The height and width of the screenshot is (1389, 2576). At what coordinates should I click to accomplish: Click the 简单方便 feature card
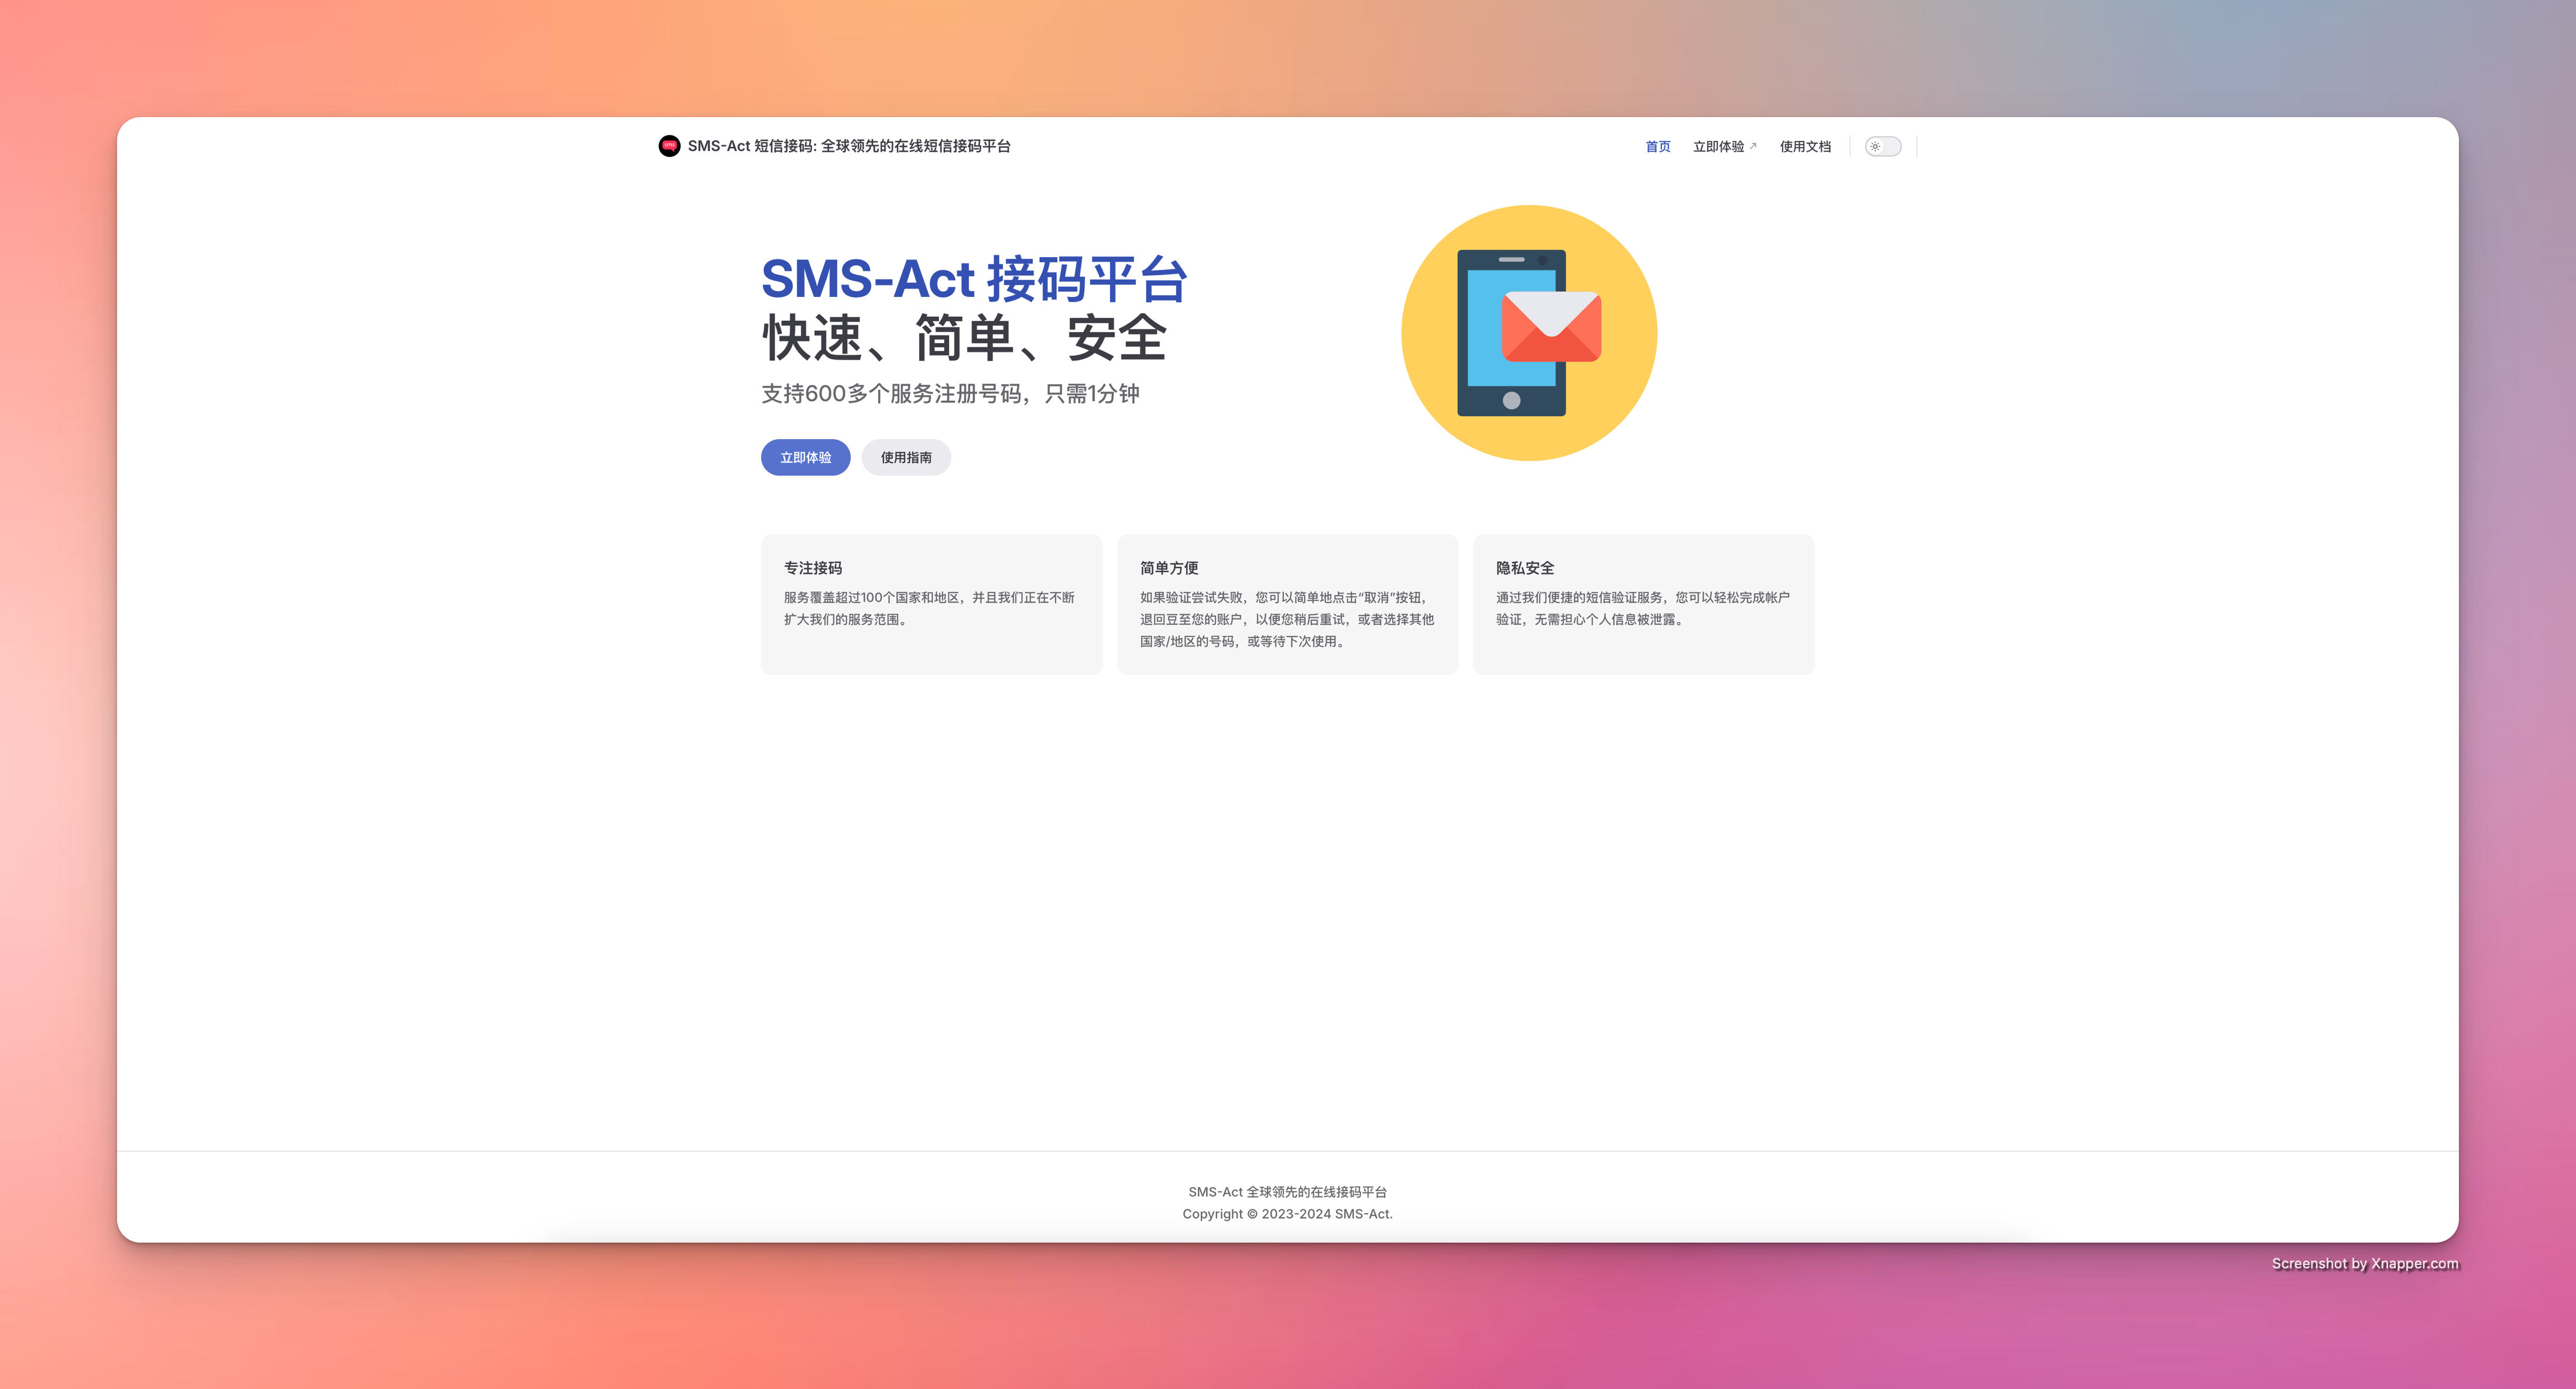(x=1288, y=605)
